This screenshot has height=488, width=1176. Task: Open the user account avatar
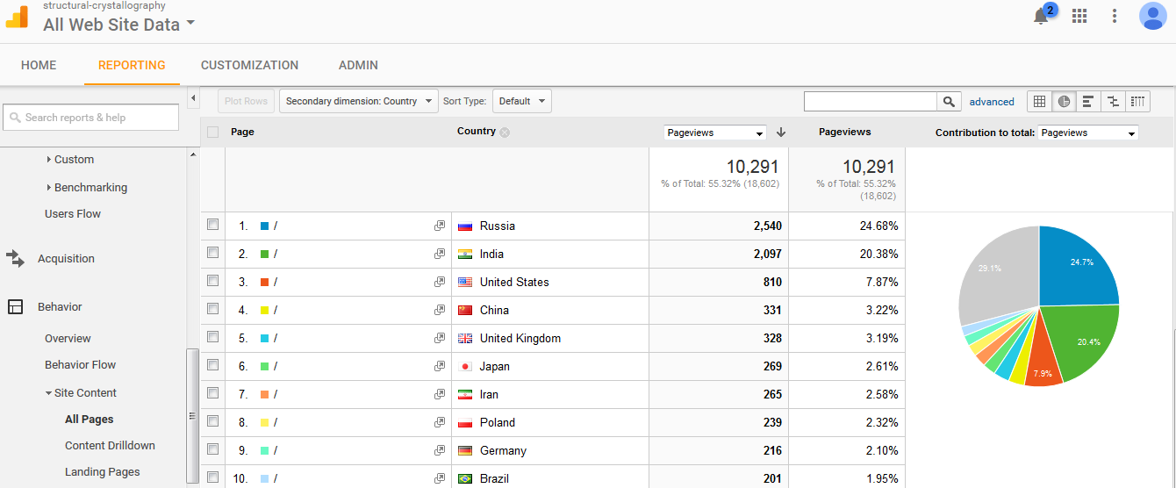[x=1152, y=16]
